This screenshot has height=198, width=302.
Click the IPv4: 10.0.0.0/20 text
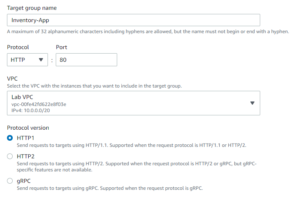[31, 110]
